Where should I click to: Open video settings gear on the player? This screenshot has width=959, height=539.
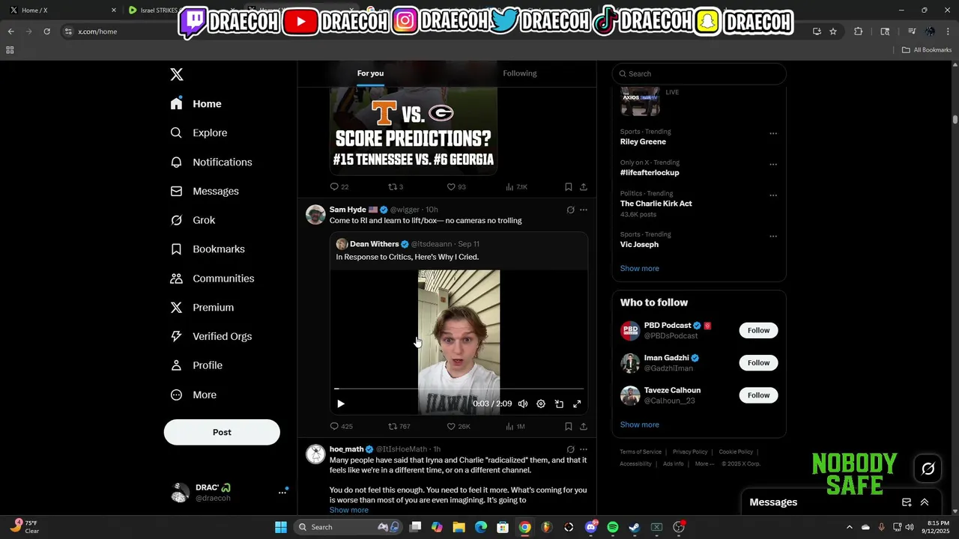coord(541,404)
